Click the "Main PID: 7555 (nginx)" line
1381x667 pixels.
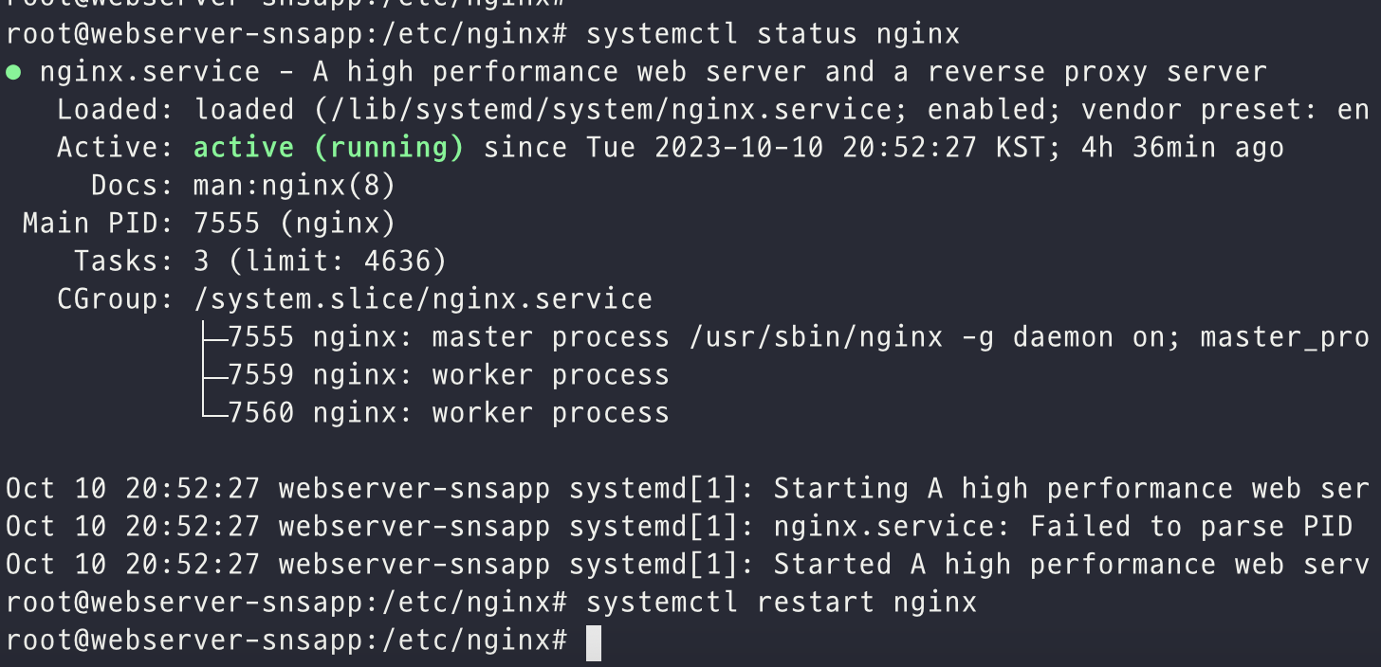(x=209, y=225)
